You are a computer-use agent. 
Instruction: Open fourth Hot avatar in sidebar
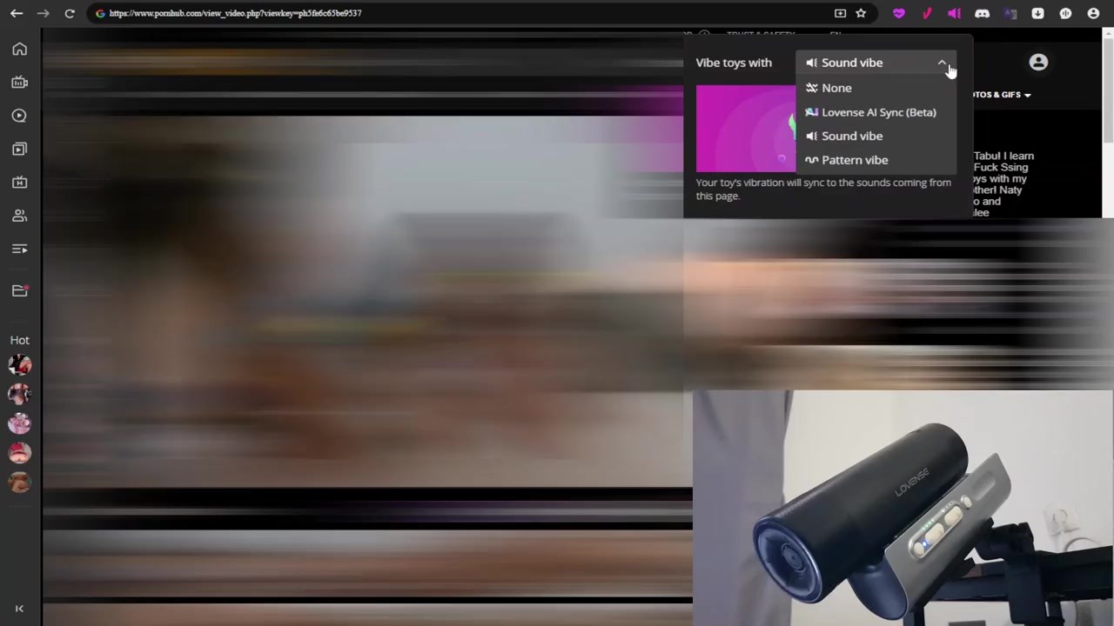(x=19, y=452)
